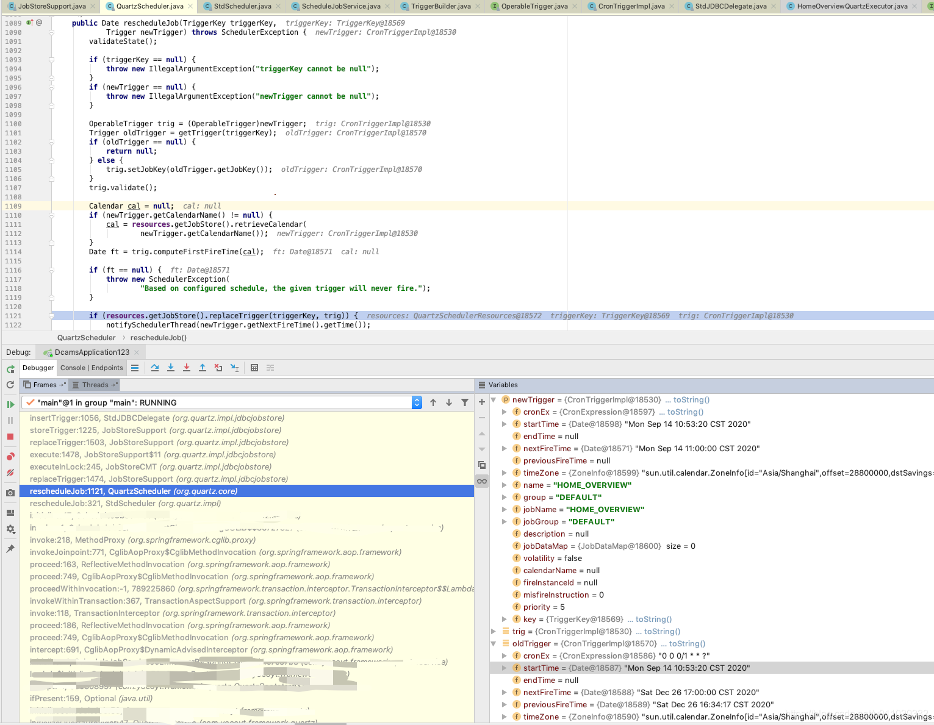The image size is (934, 725).
Task: Toggle Mute Breakpoints icon
Action: [10, 473]
